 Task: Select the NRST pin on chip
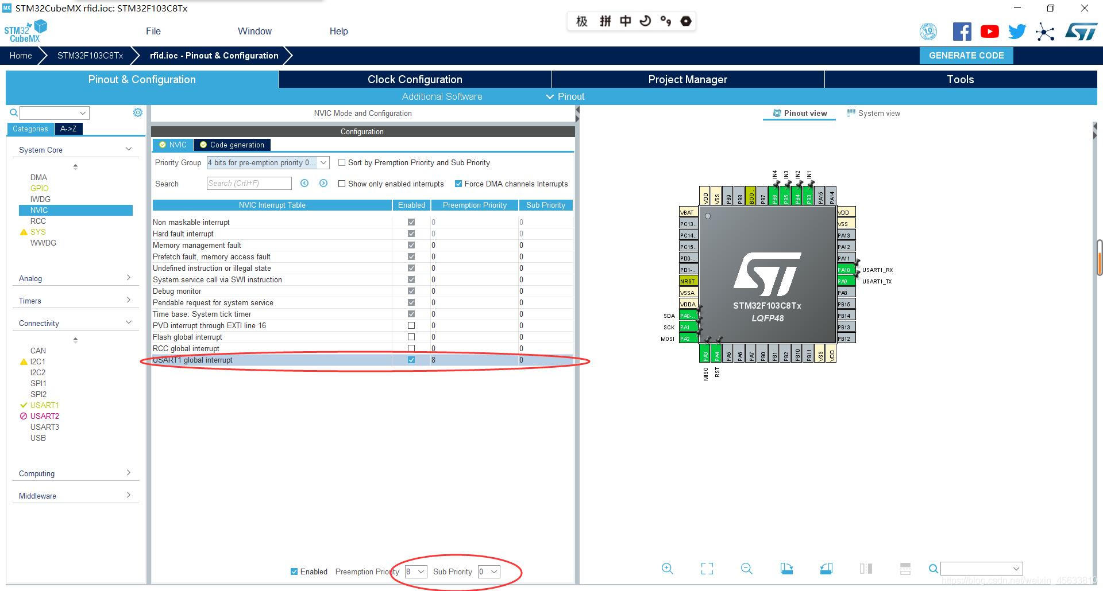point(688,281)
